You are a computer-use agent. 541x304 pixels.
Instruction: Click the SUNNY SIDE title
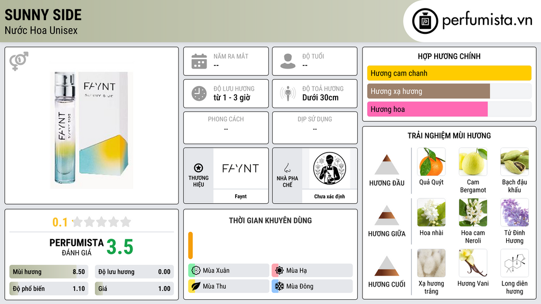[x=43, y=15]
